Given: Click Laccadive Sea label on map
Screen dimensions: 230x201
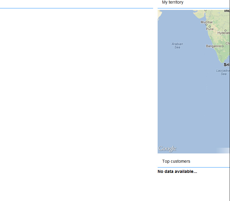Looking at the screenshot, I should pyautogui.click(x=223, y=72).
